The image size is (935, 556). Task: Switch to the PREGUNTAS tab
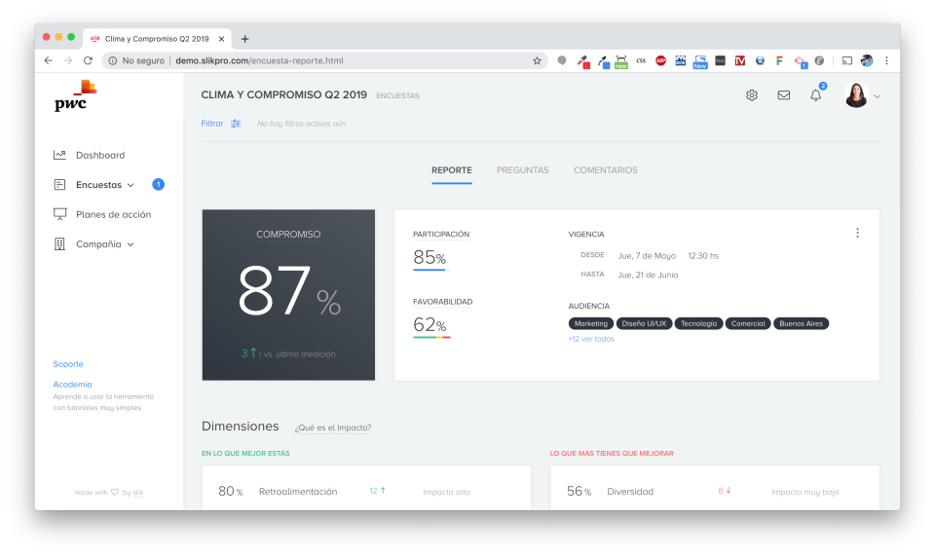(522, 170)
